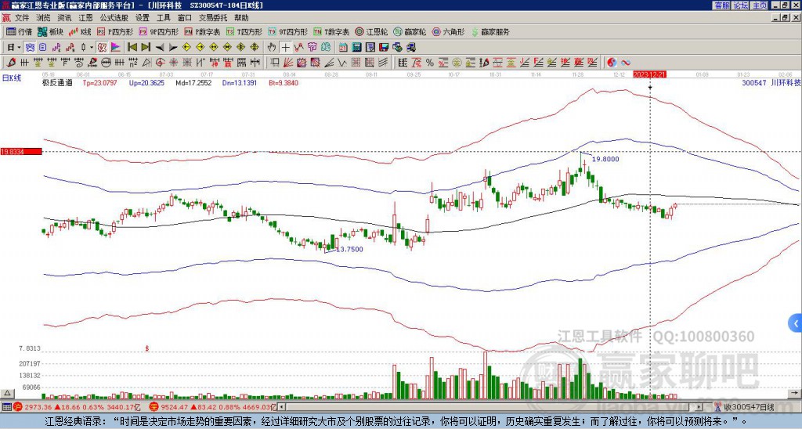Image resolution: width=802 pixels, height=429 pixels.
Task: Open T四方形 time square tool
Action: (244, 31)
